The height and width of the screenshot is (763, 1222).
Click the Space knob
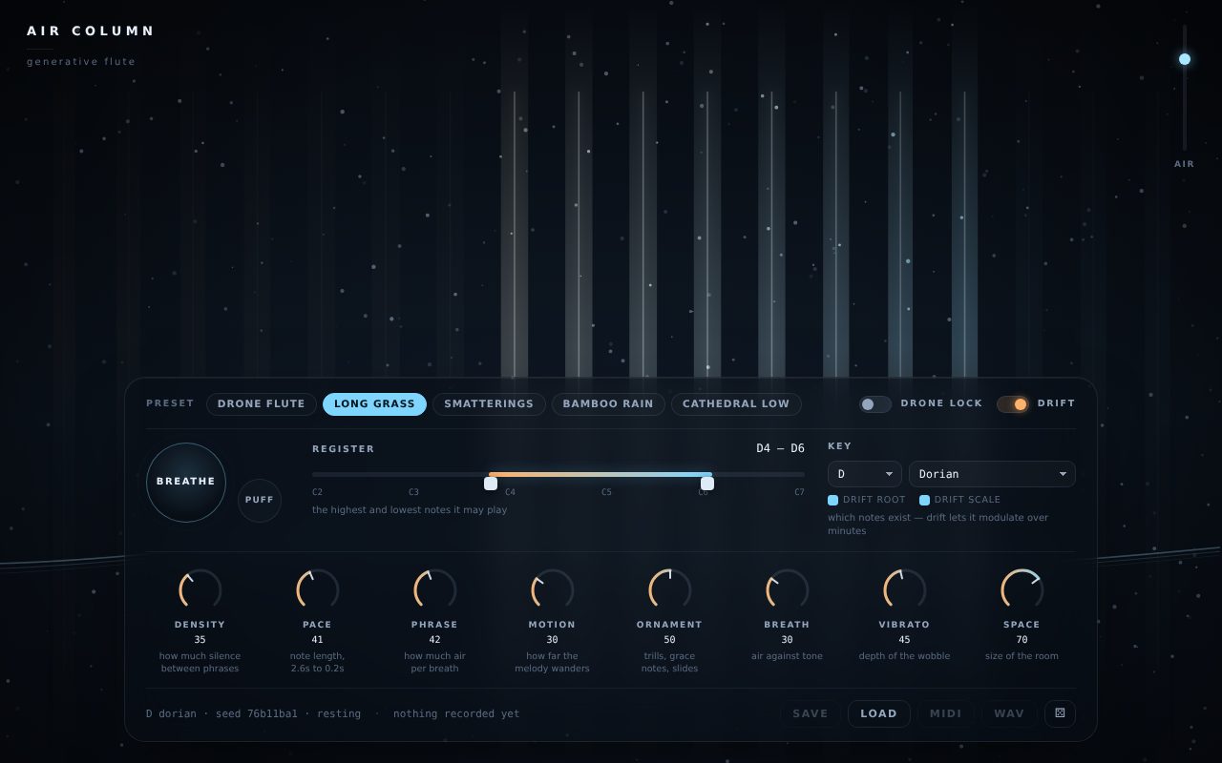(x=1022, y=590)
